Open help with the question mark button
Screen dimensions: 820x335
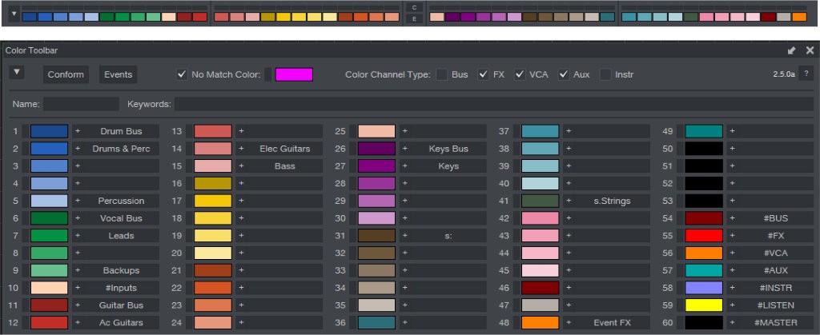(x=806, y=74)
